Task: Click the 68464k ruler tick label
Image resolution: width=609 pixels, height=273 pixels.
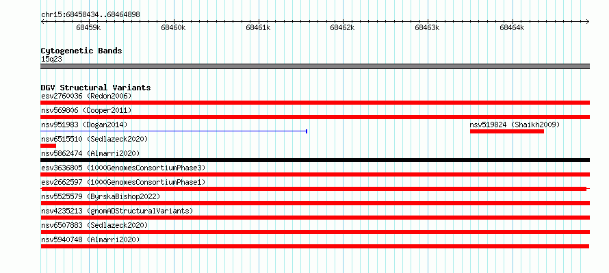Action: click(x=513, y=28)
